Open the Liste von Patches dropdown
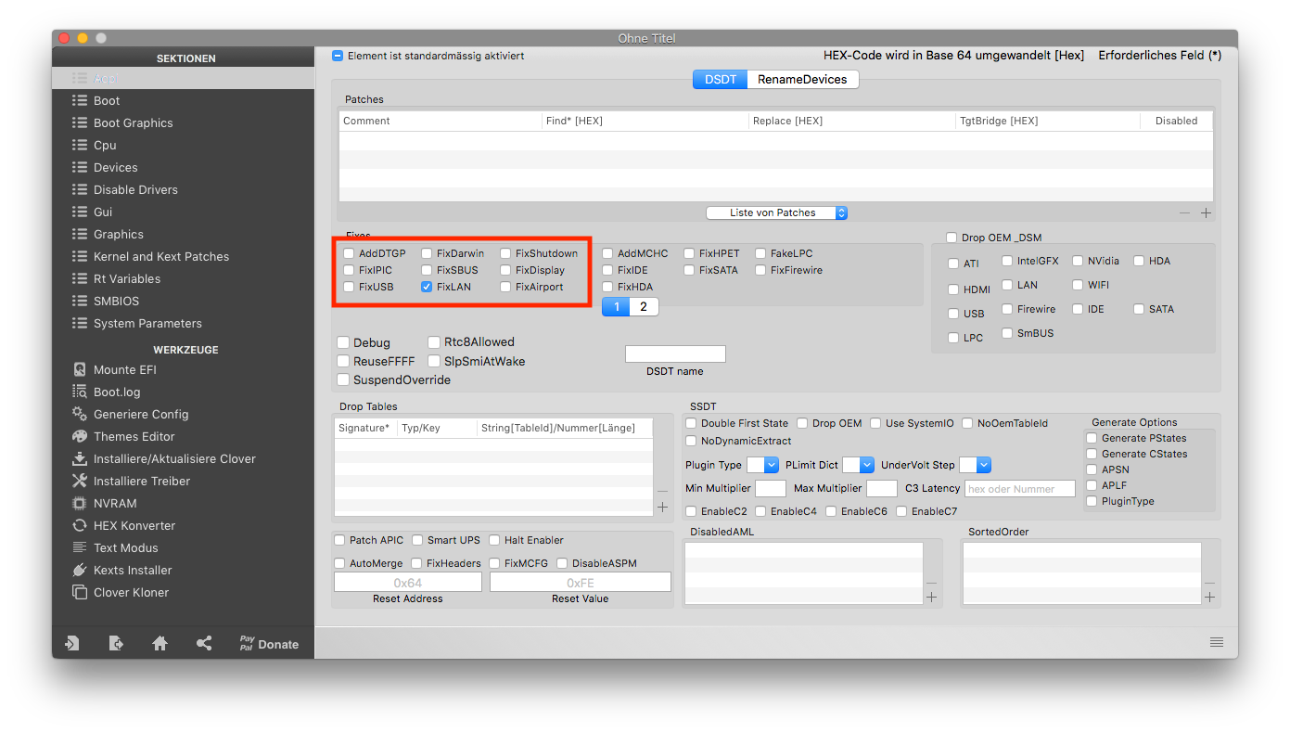Image resolution: width=1290 pixels, height=733 pixels. (x=777, y=212)
